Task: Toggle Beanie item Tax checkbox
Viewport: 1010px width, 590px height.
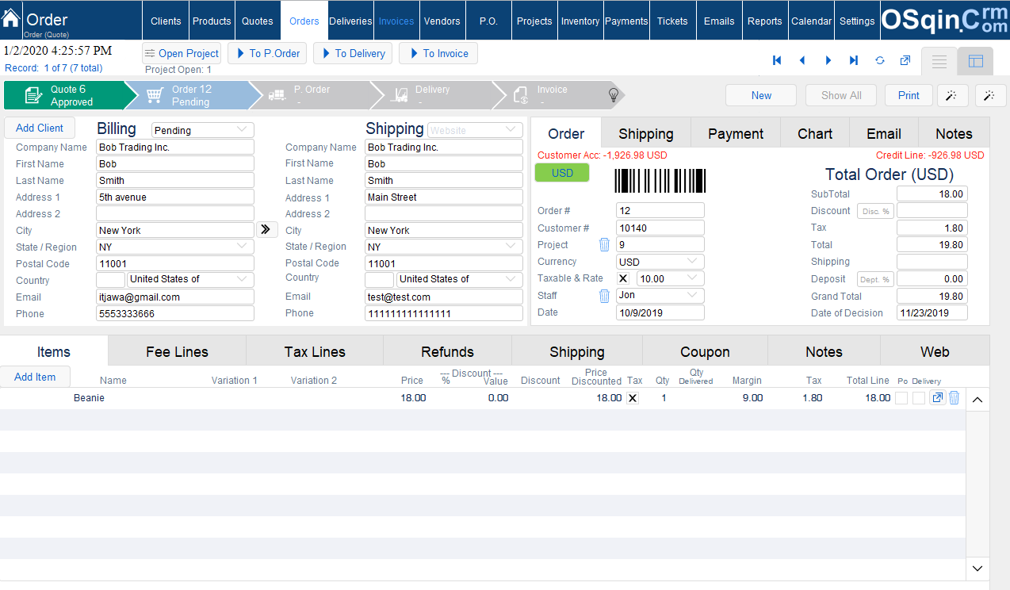Action: (633, 398)
